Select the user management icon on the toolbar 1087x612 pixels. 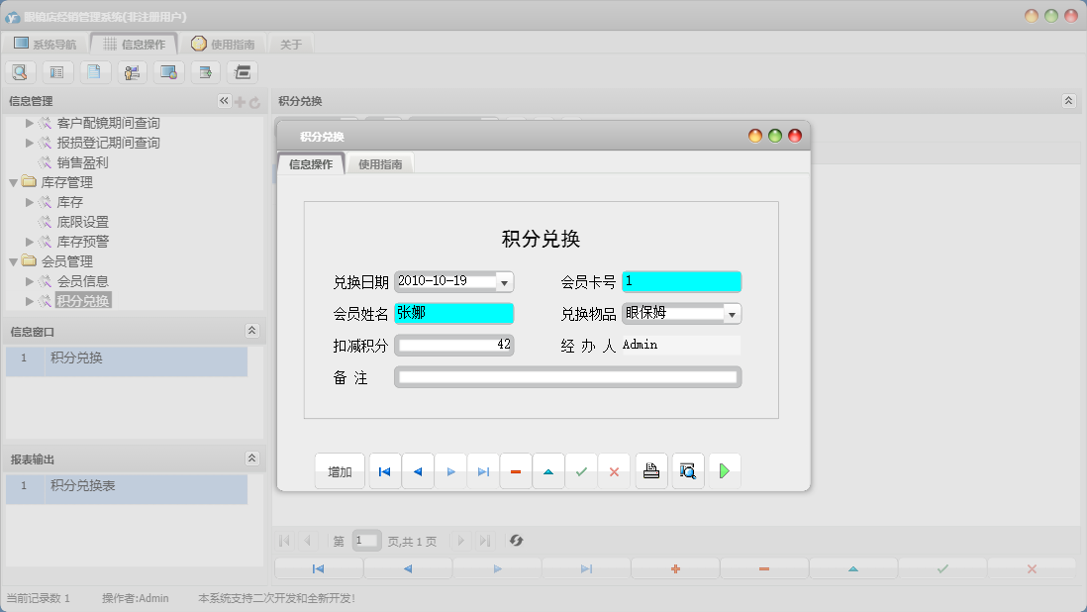point(131,71)
